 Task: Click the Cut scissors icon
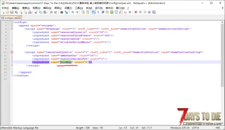coord(36,12)
